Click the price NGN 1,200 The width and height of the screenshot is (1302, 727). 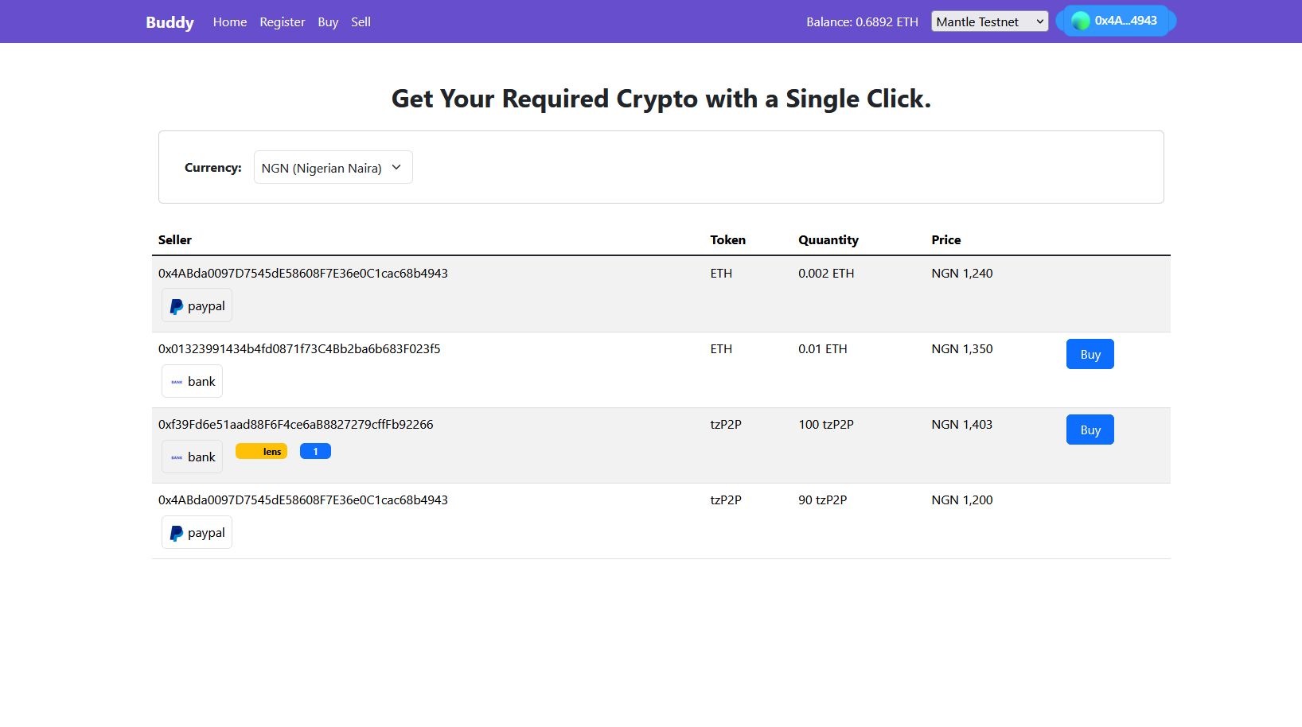pos(962,500)
